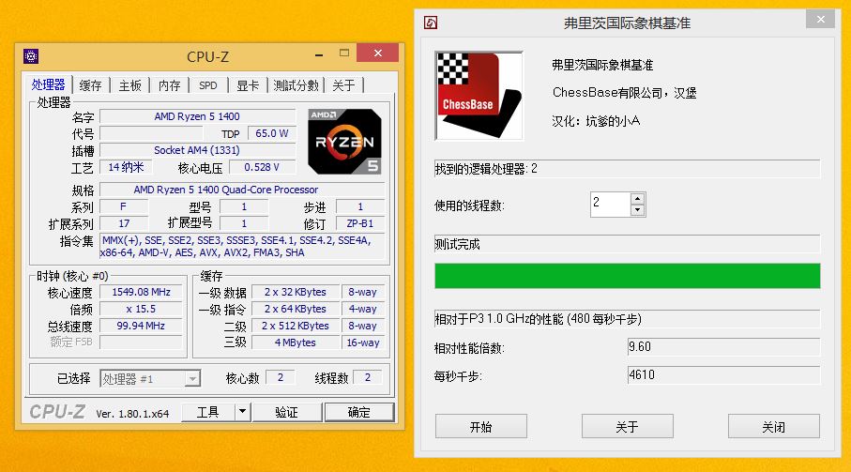Screen dimensions: 851x472
Task: Click the L1 data 2 x 32 KBytes
Action: (x=296, y=292)
